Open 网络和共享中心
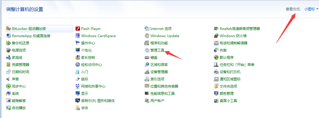The image size is (319, 118). point(93,86)
